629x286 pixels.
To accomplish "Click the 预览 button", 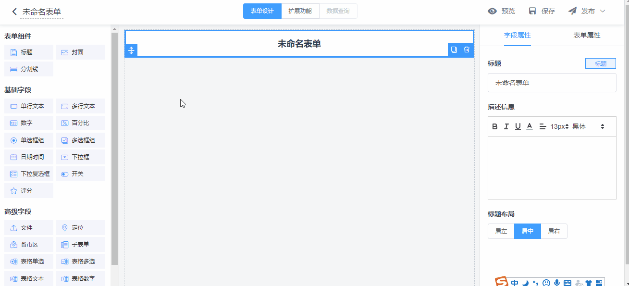I will pos(501,11).
